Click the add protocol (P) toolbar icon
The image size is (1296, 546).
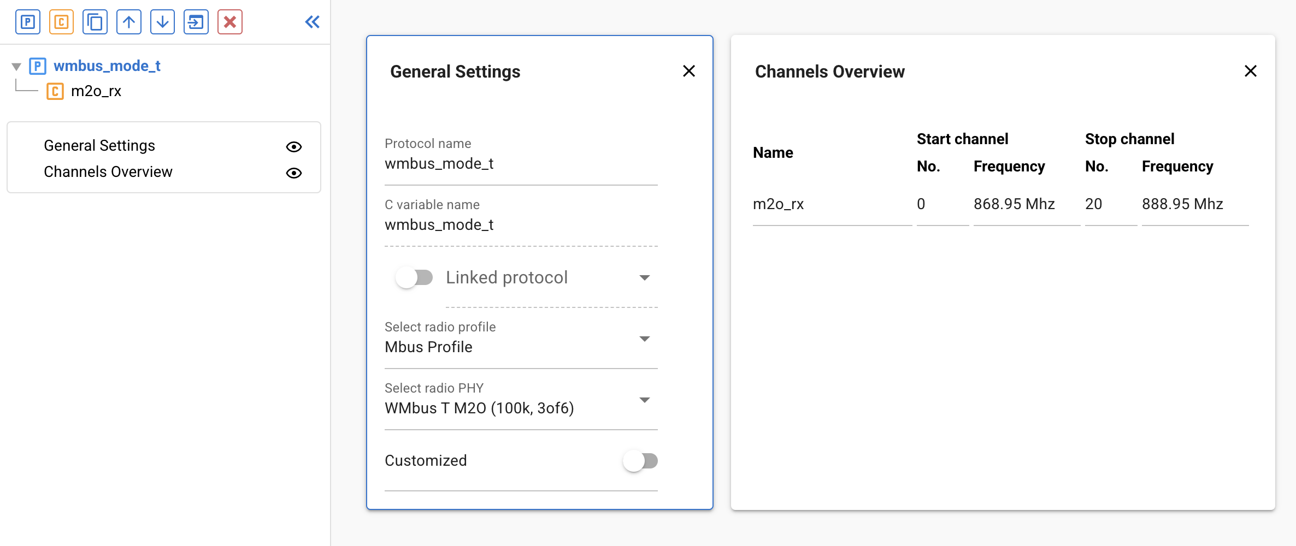tap(28, 22)
